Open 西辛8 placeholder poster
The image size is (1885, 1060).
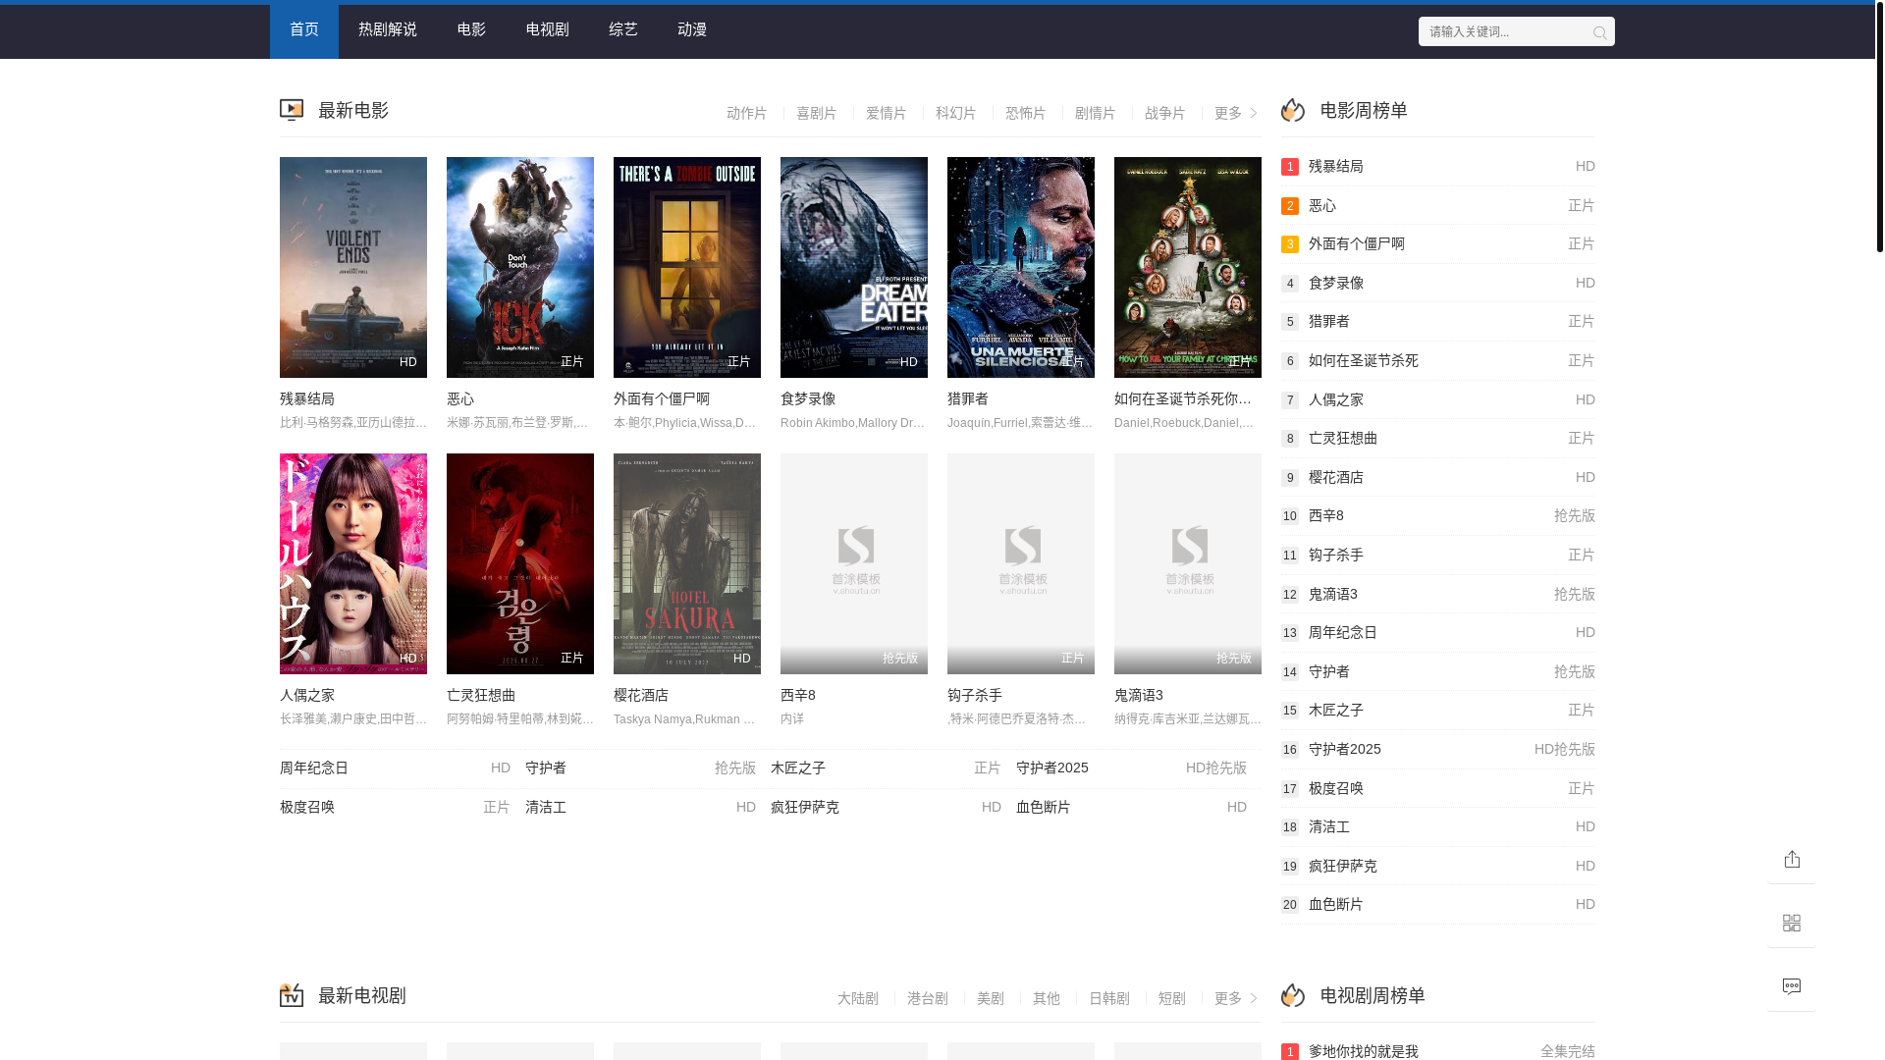tap(854, 563)
